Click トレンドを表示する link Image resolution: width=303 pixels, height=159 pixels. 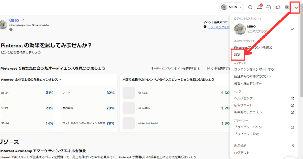(x=218, y=69)
